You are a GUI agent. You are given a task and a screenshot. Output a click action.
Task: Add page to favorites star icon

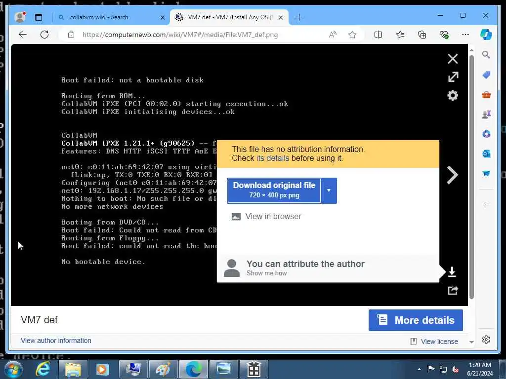tap(352, 35)
